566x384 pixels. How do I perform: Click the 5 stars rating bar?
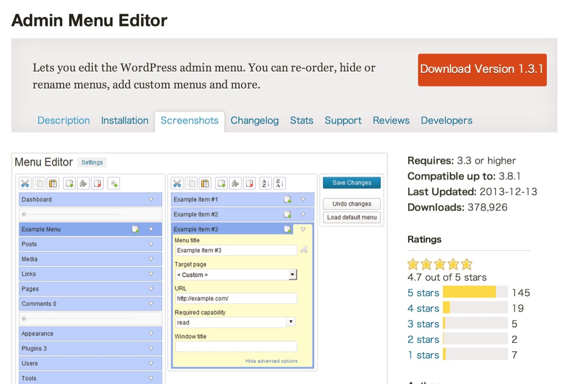pyautogui.click(x=475, y=292)
